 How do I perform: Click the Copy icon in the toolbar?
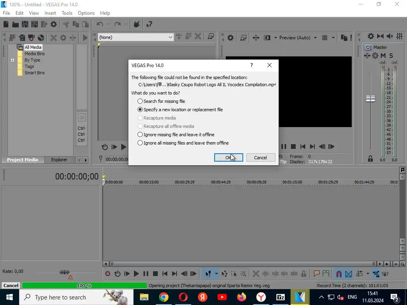click(x=76, y=24)
